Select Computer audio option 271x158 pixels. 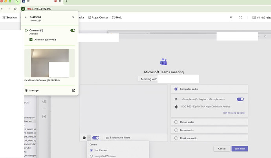176,89
